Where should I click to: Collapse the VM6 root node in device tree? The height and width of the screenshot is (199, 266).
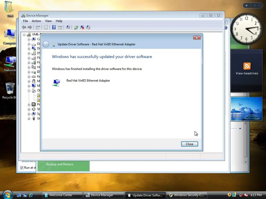click(x=24, y=35)
